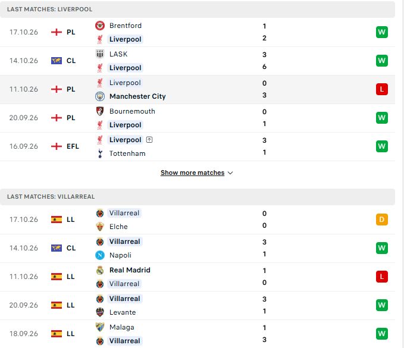The width and height of the screenshot is (404, 348).
Task: Click the advancement icon next to Liverpool
Action: (149, 140)
